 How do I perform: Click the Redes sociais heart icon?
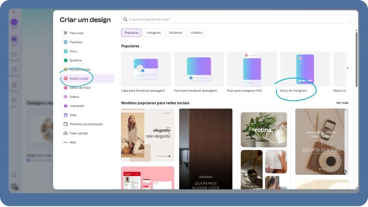coord(66,79)
